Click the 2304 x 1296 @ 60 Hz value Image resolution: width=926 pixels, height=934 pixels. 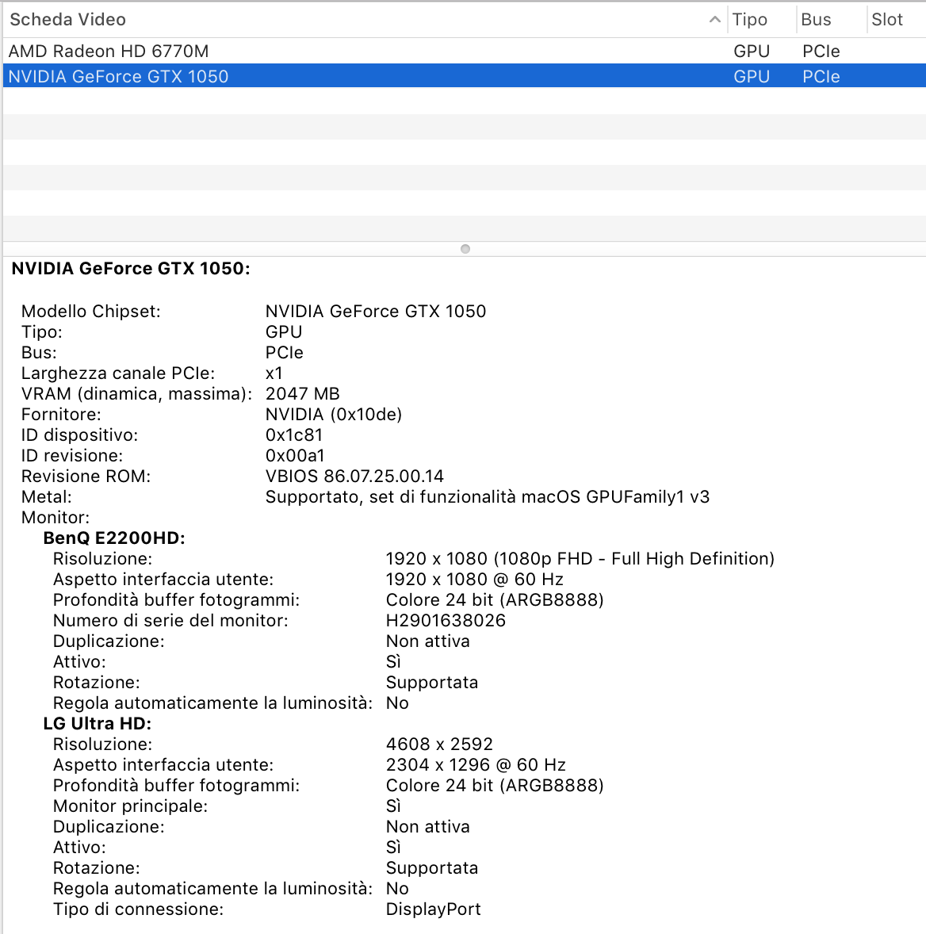click(476, 765)
